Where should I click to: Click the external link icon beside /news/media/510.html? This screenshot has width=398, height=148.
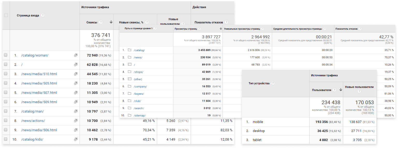click(76, 74)
